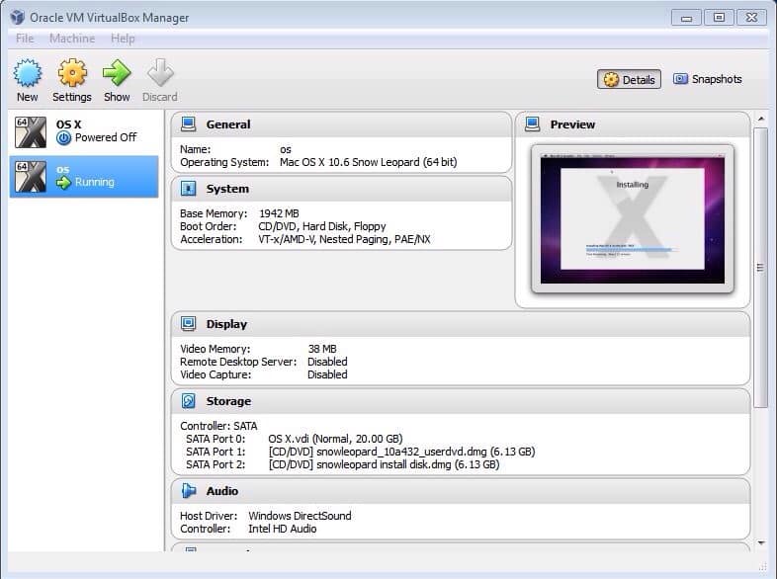Click Remote Desktop Server Disabled value

(x=327, y=362)
